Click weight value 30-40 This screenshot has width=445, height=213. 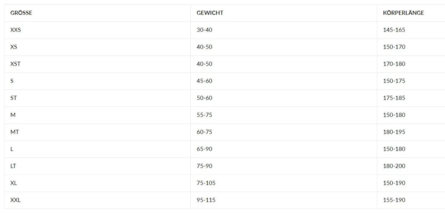click(204, 30)
